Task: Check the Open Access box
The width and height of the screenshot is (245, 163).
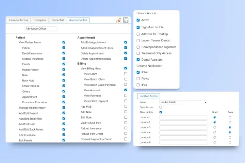Action: tap(161, 107)
